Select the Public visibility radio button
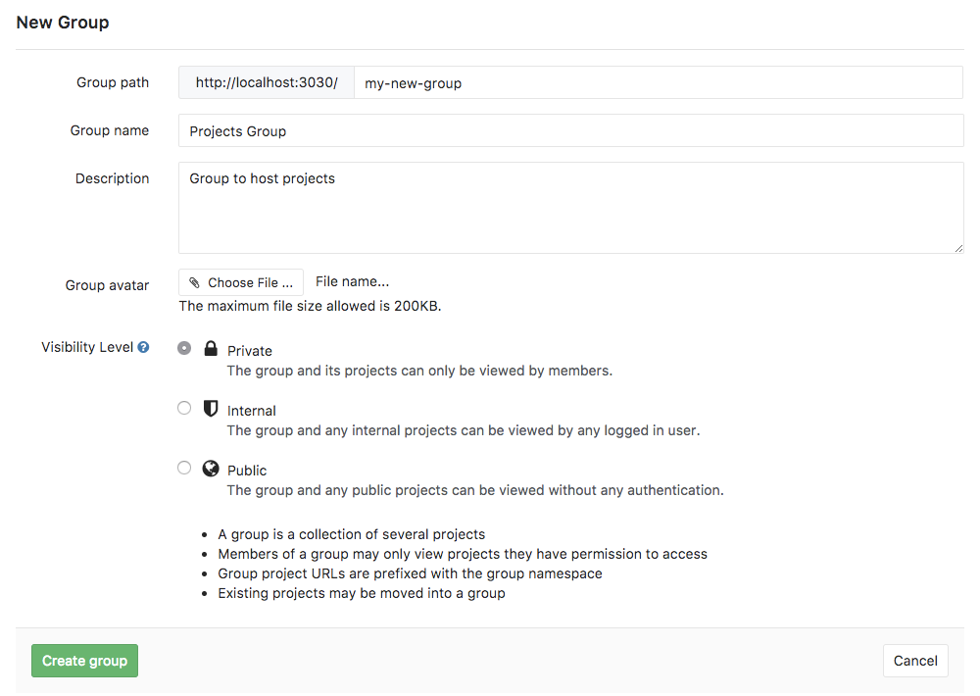Image resolution: width=980 pixels, height=696 pixels. click(x=184, y=468)
